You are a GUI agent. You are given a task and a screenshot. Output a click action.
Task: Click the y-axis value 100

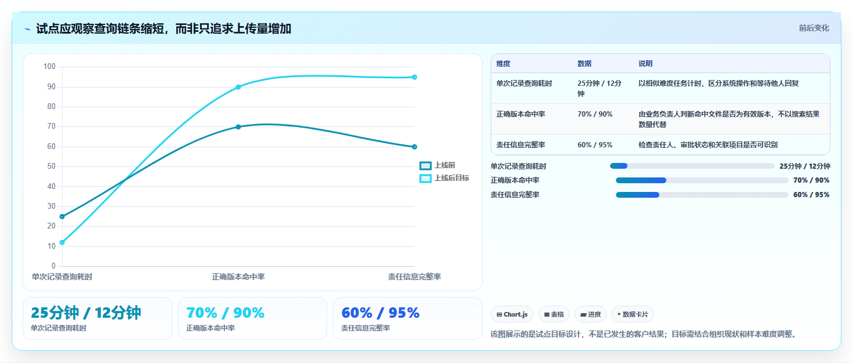point(49,67)
